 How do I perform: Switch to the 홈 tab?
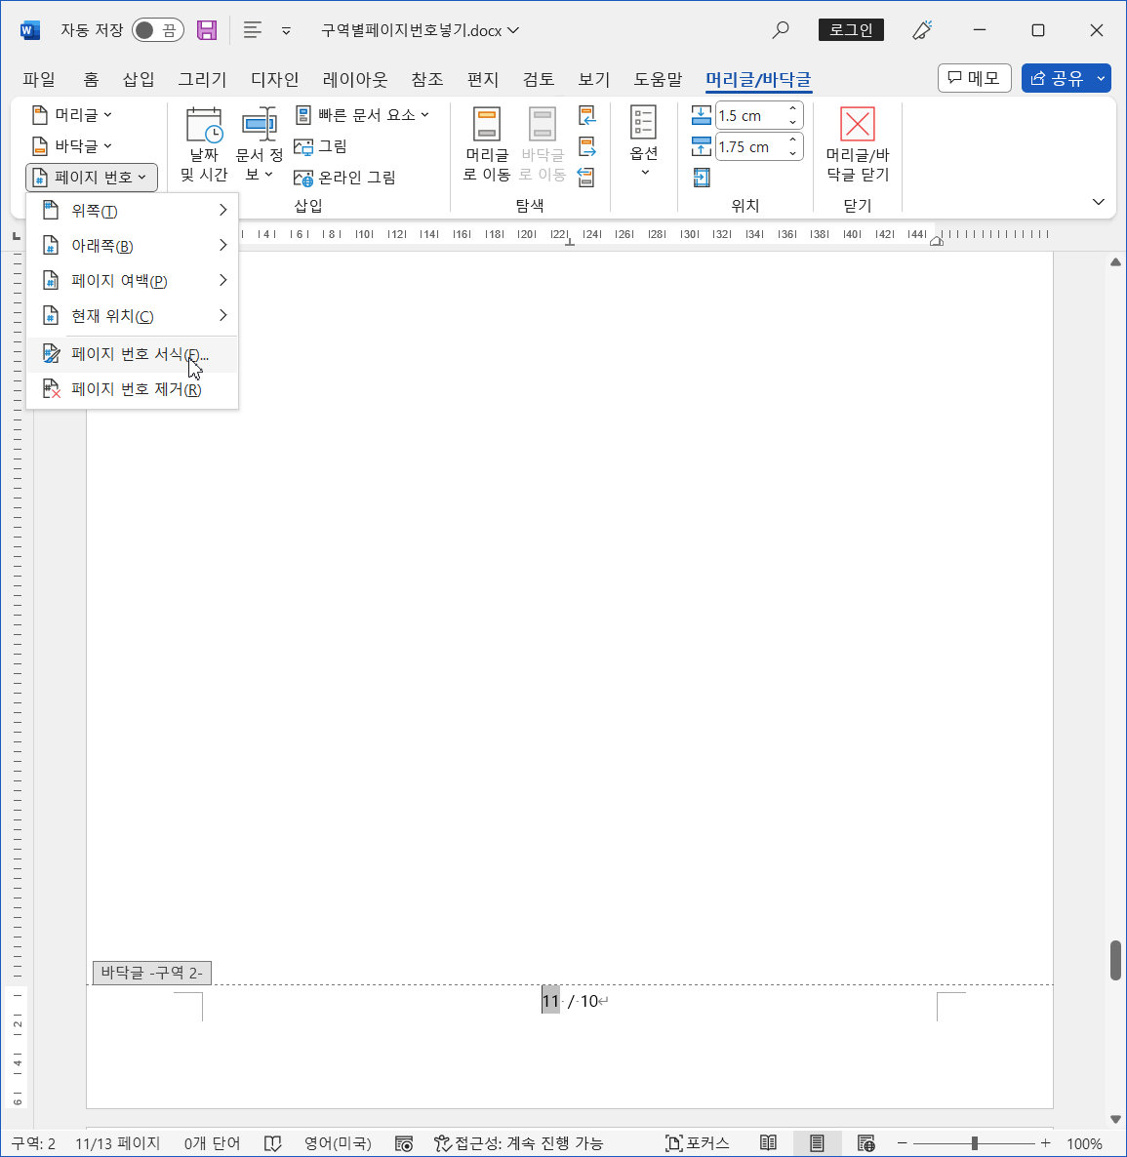(x=91, y=79)
